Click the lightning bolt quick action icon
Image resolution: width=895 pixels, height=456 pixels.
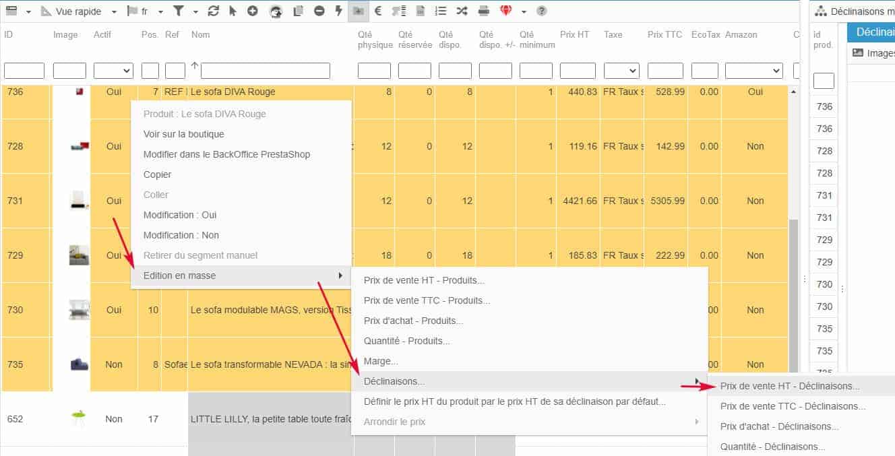(338, 11)
